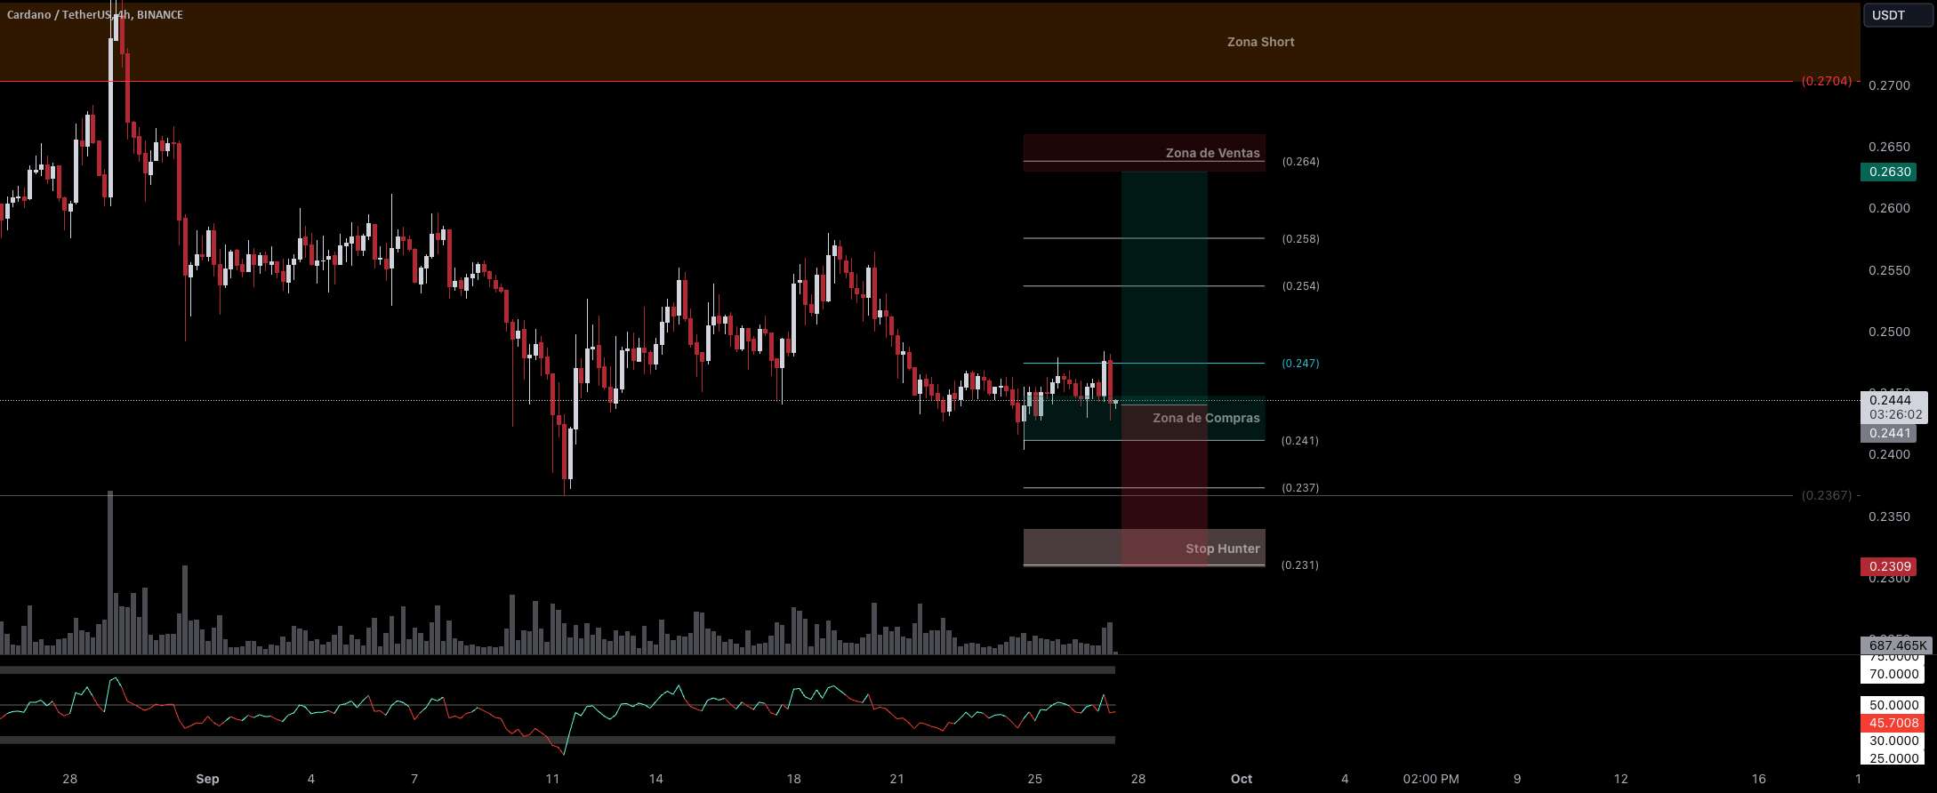Viewport: 1937px width, 793px height.
Task: Click the 02:00 PM time axis label
Action: coord(1431,779)
